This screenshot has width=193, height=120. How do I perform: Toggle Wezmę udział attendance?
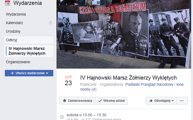point(111,101)
